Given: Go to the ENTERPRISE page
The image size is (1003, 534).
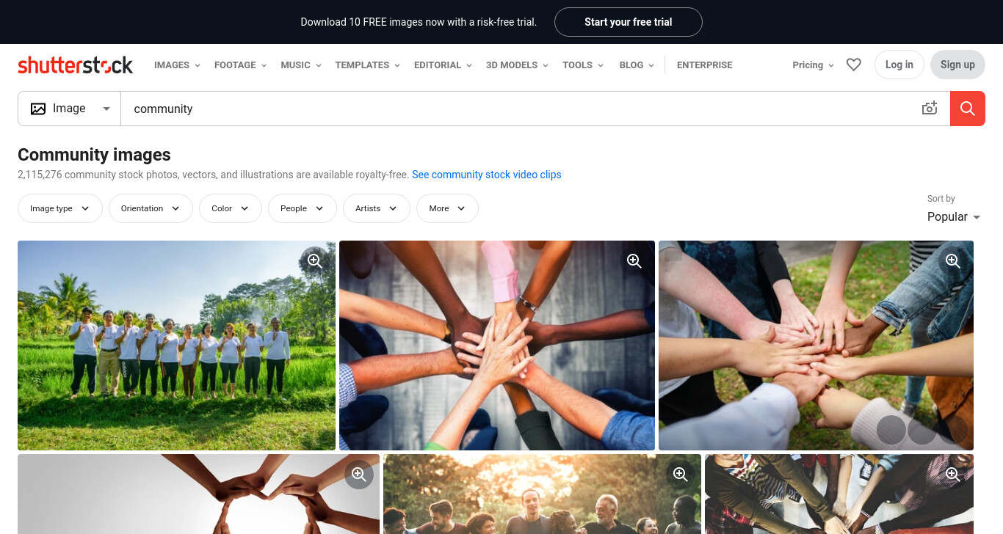Looking at the screenshot, I should [x=705, y=65].
